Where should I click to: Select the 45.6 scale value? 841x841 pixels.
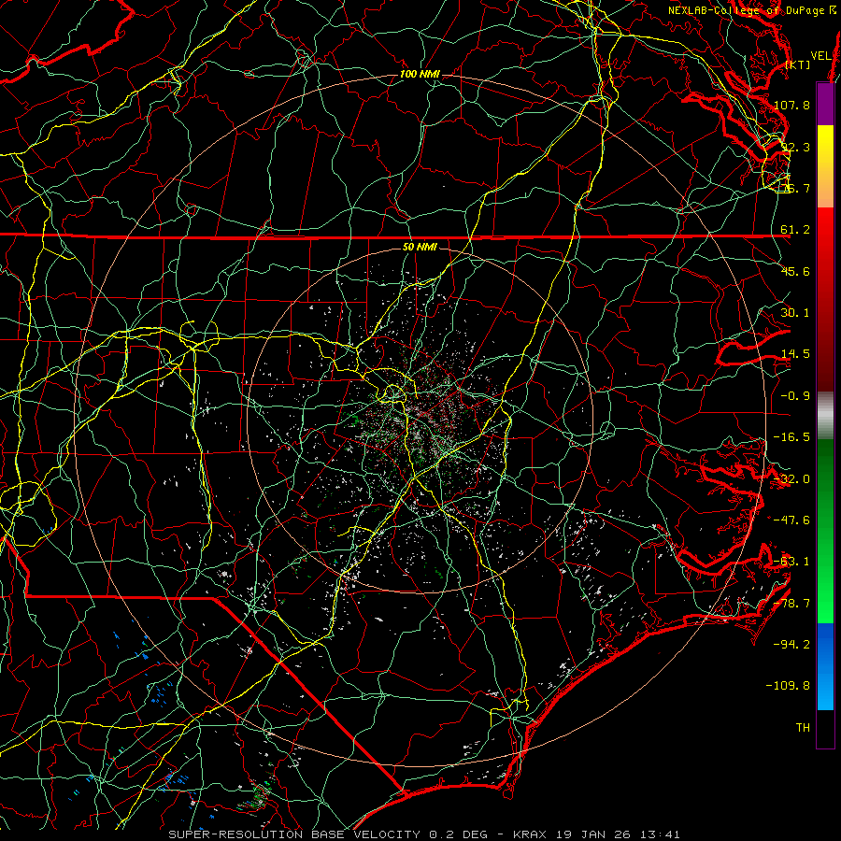pos(795,271)
